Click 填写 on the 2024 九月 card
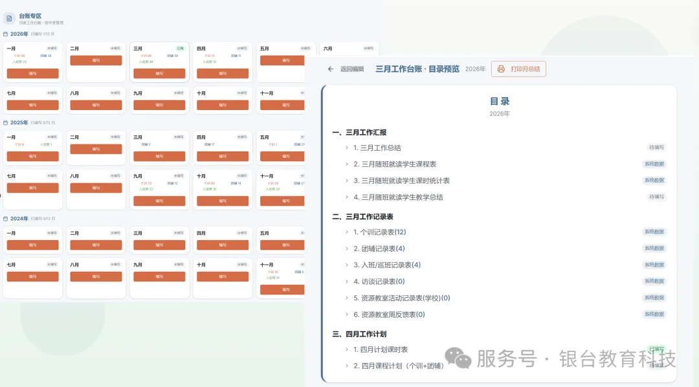 159,276
